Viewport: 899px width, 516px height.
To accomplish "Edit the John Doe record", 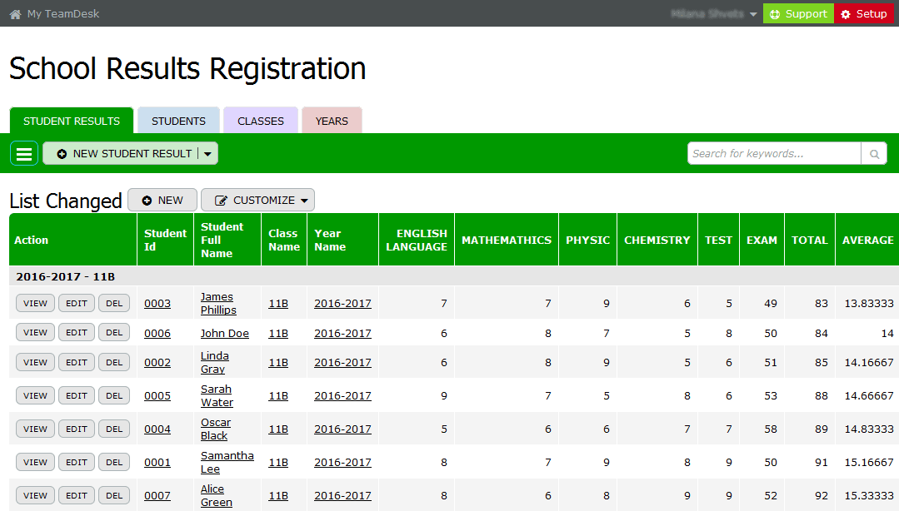I will click(76, 333).
